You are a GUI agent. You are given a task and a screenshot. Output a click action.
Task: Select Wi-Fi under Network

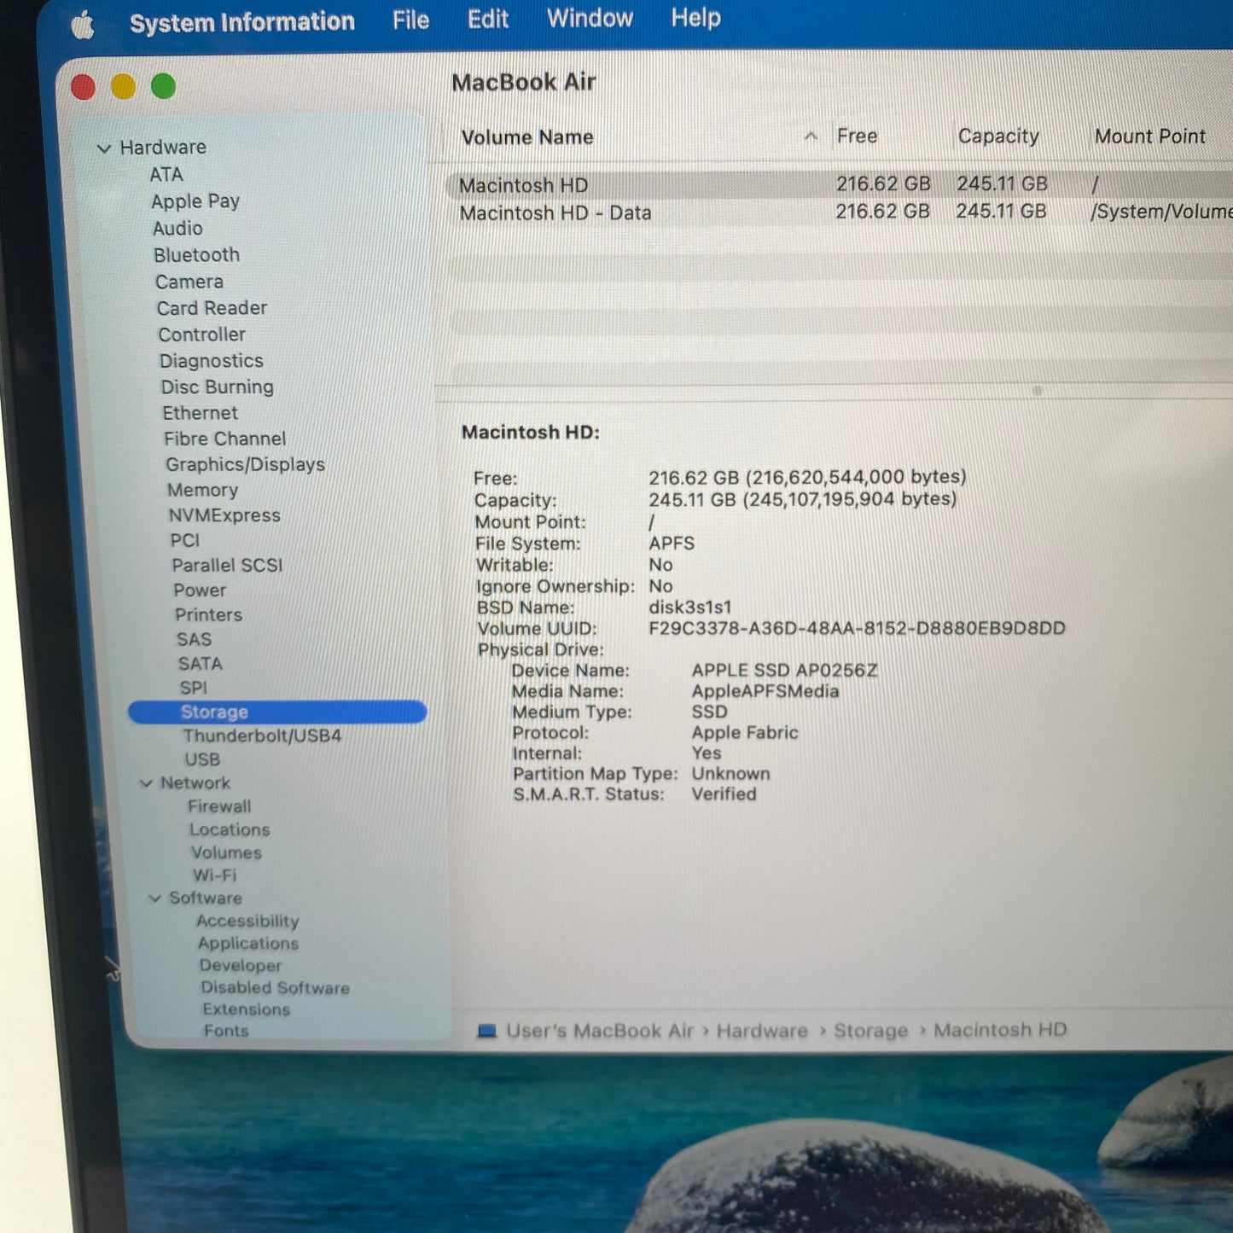(x=215, y=875)
